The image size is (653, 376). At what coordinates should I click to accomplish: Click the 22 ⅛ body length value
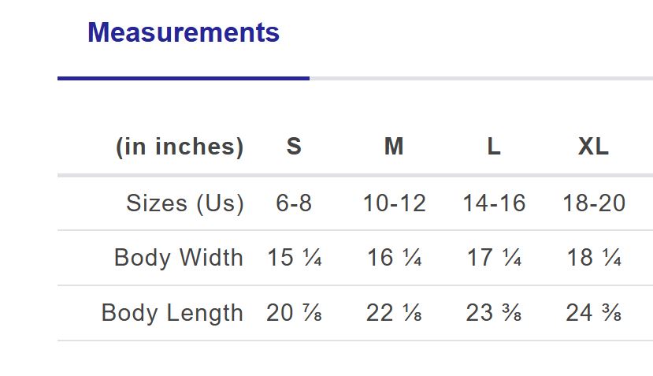[x=394, y=313]
